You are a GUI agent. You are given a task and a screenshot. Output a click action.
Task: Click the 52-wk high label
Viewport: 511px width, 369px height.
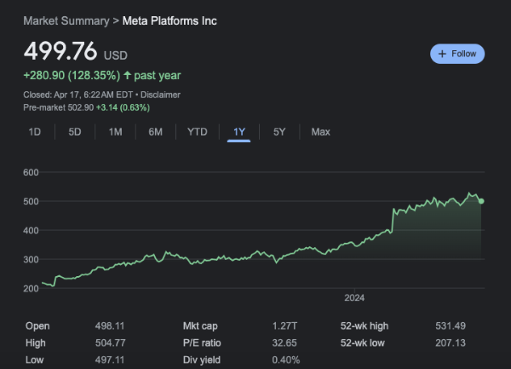tap(365, 326)
